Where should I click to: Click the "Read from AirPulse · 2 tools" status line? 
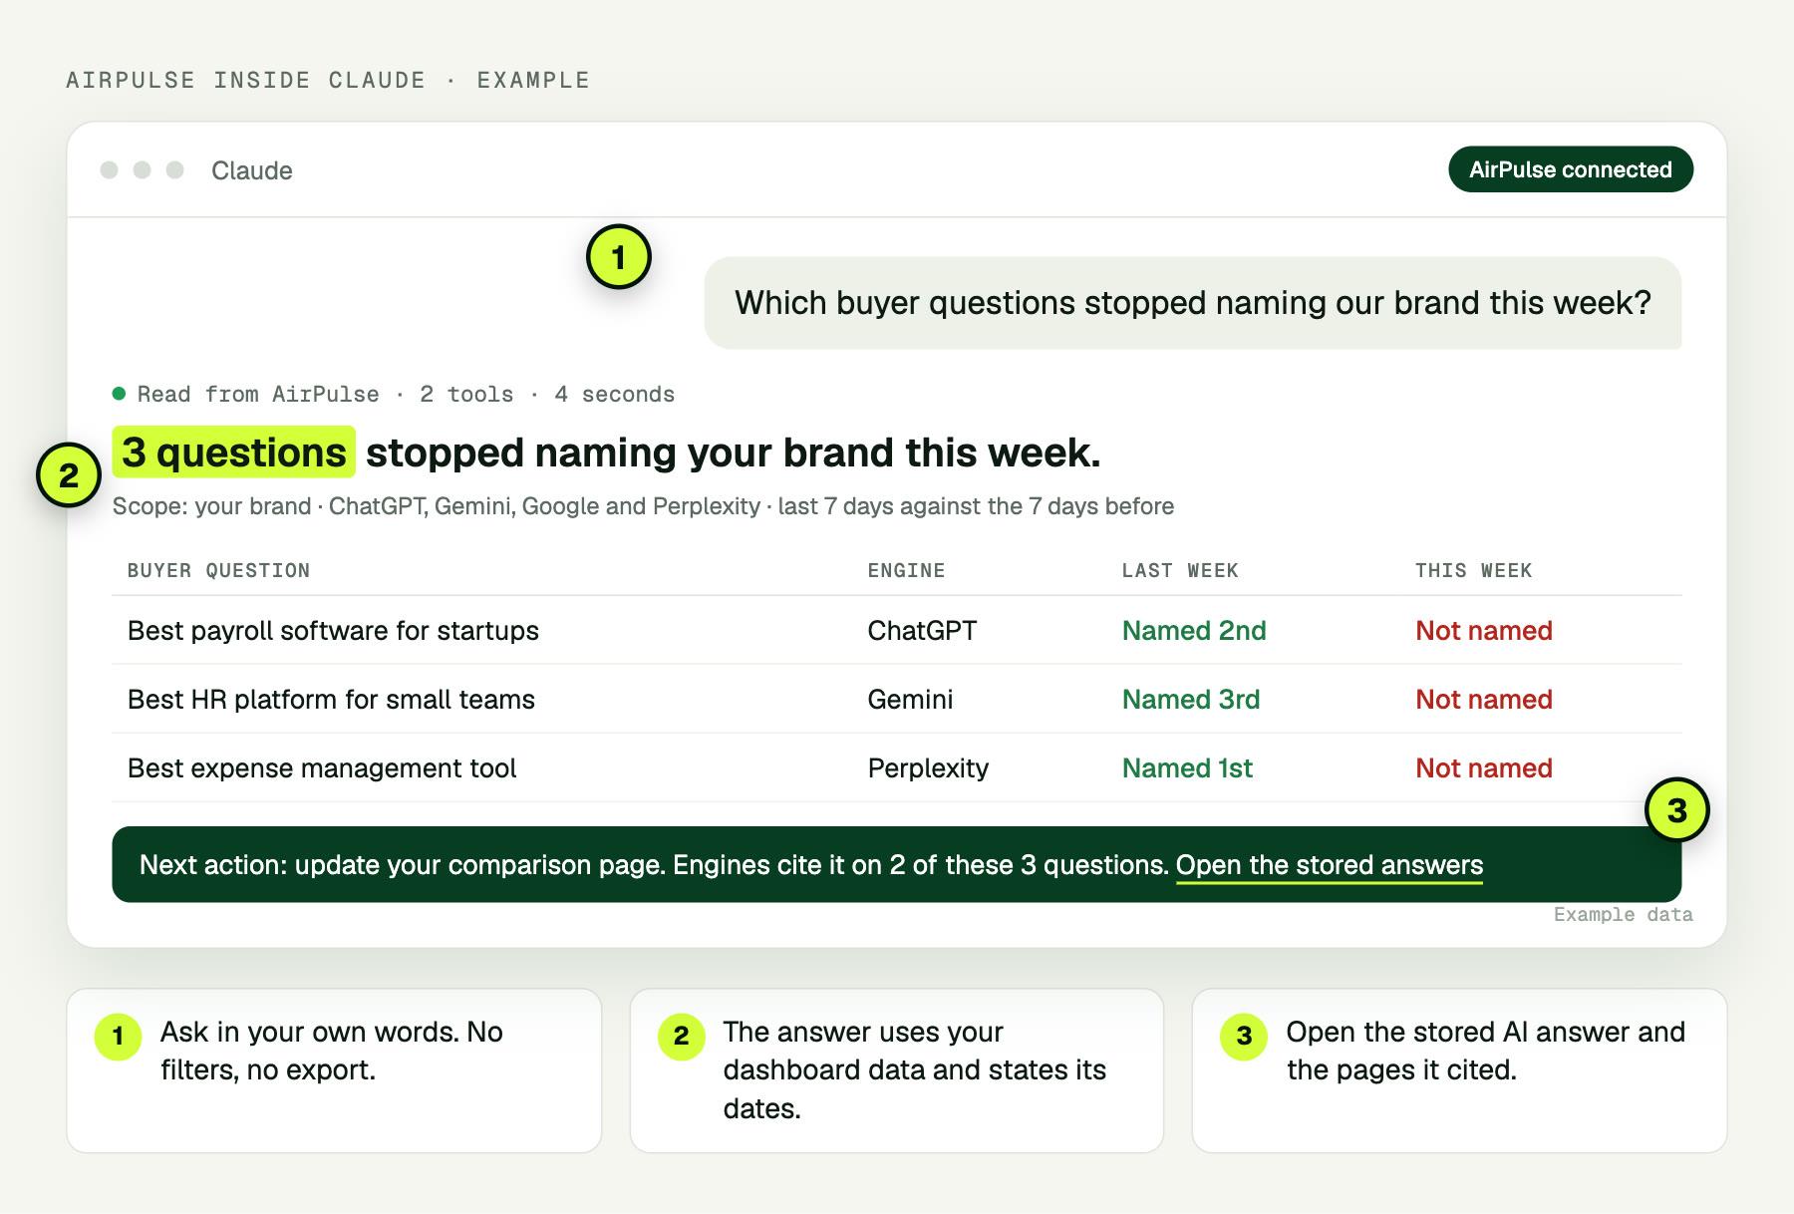pyautogui.click(x=394, y=395)
